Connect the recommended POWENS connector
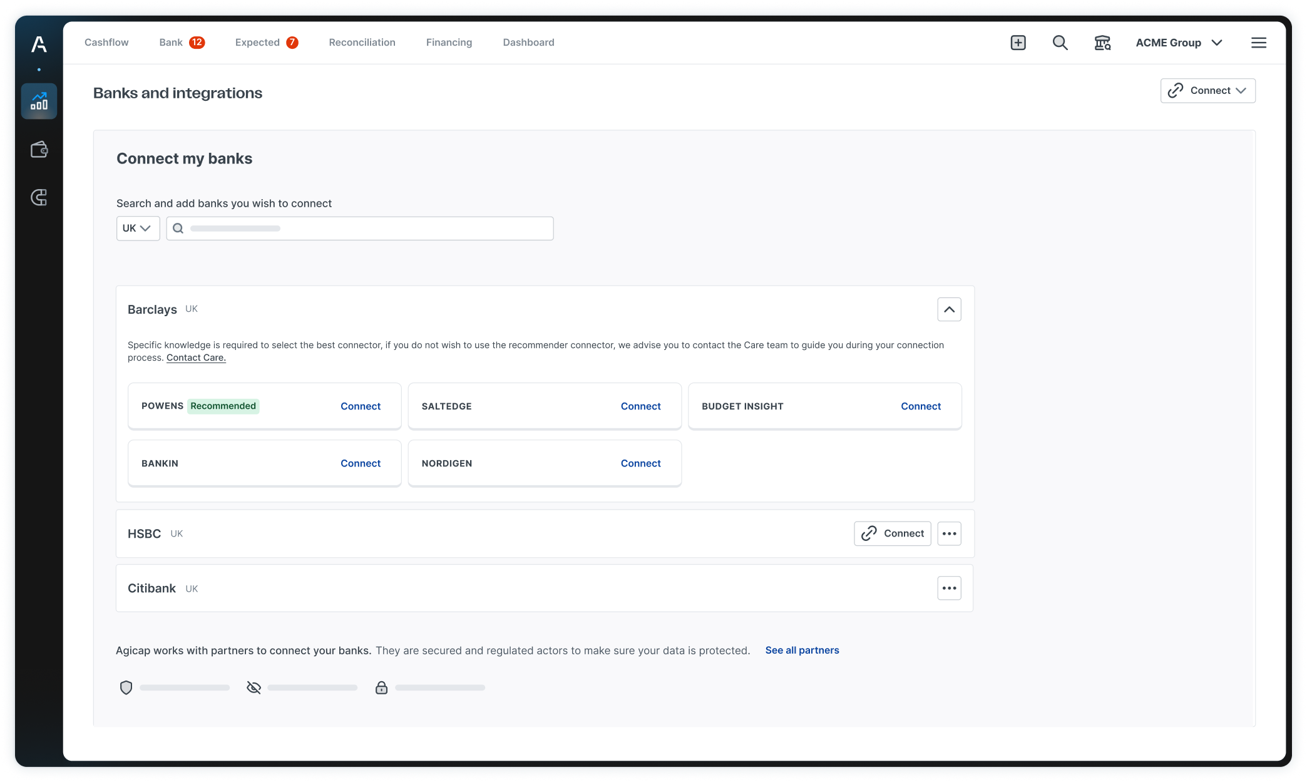The width and height of the screenshot is (1307, 782). (x=361, y=406)
